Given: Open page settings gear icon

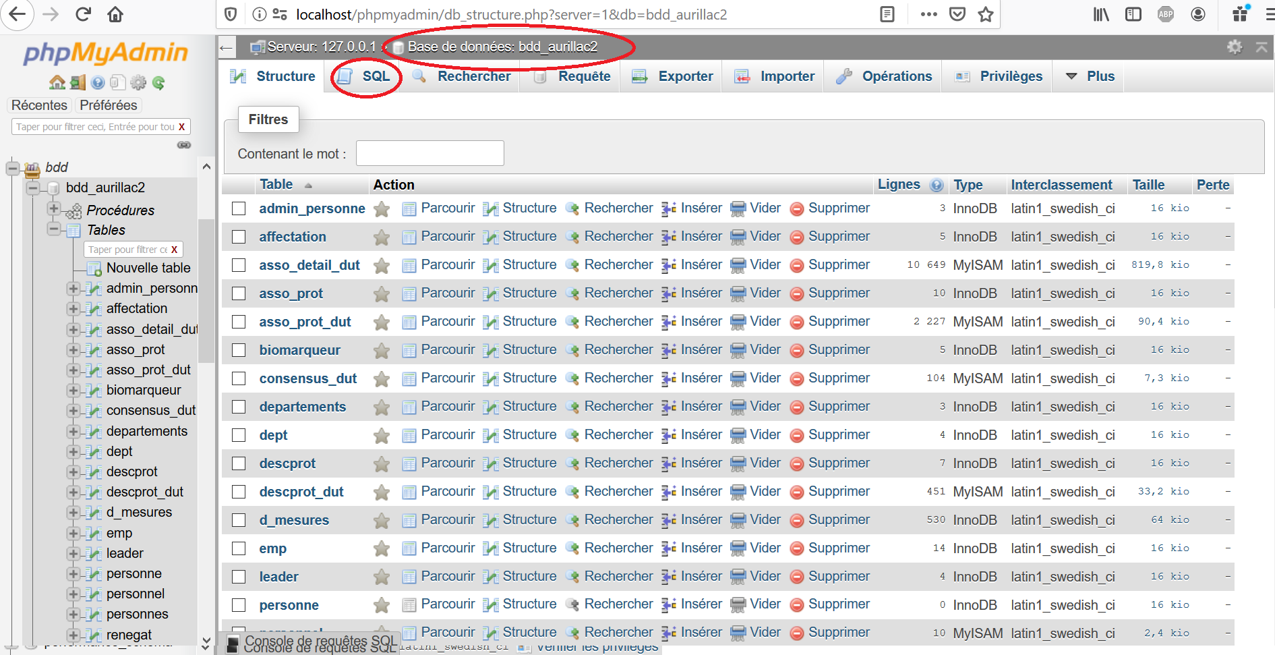Looking at the screenshot, I should [x=1234, y=47].
